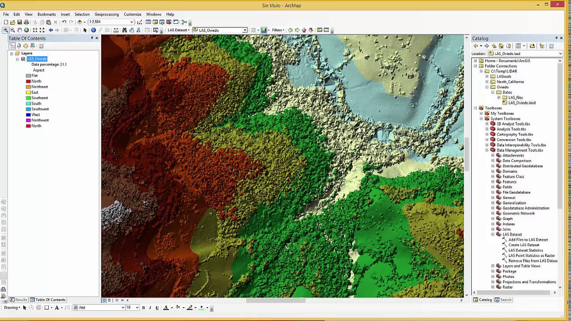Screen dimensions: 571x321
Task: Click the Catalog Connect To Folder icon
Action: [x=532, y=46]
